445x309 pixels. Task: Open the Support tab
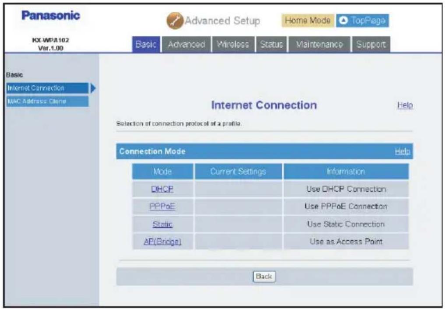click(371, 44)
